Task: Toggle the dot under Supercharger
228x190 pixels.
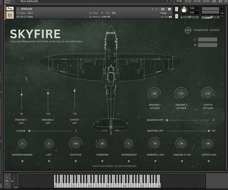Action: click(x=22, y=161)
